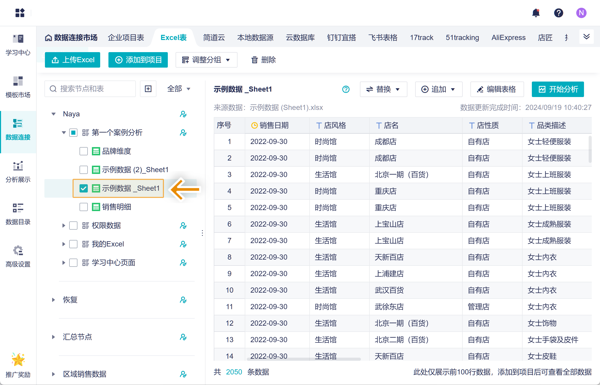Click the add-group plus square icon
The width and height of the screenshot is (600, 385).
(x=148, y=89)
